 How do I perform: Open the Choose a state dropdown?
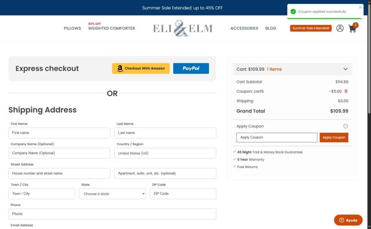(x=112, y=194)
